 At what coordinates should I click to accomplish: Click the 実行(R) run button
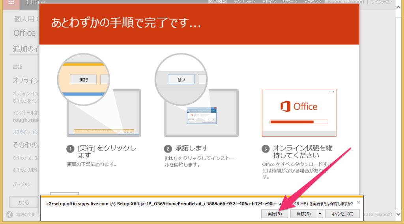[275, 214]
